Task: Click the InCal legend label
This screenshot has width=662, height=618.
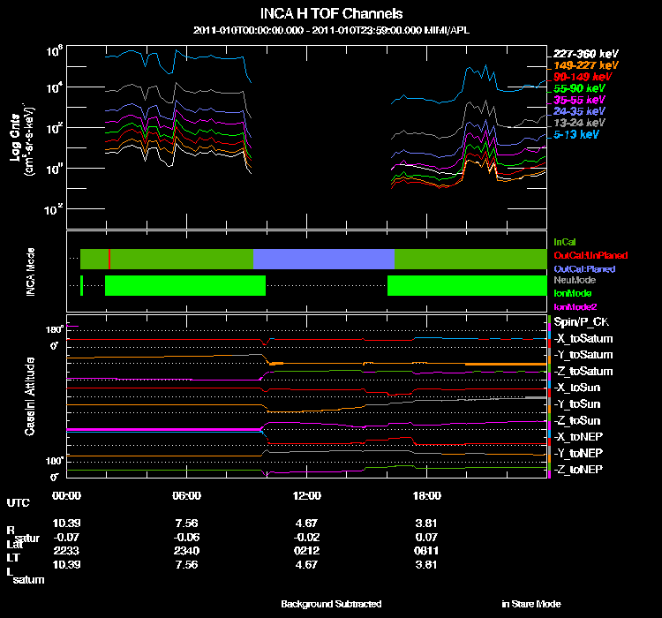Action: click(x=565, y=242)
